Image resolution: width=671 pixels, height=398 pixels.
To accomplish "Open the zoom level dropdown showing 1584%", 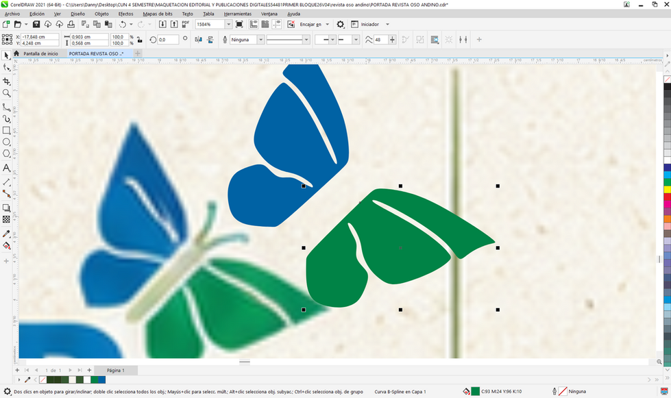I will 228,25.
